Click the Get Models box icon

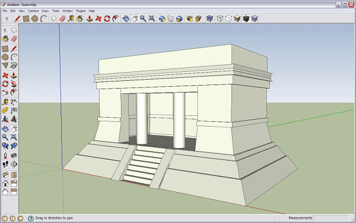(x=190, y=18)
